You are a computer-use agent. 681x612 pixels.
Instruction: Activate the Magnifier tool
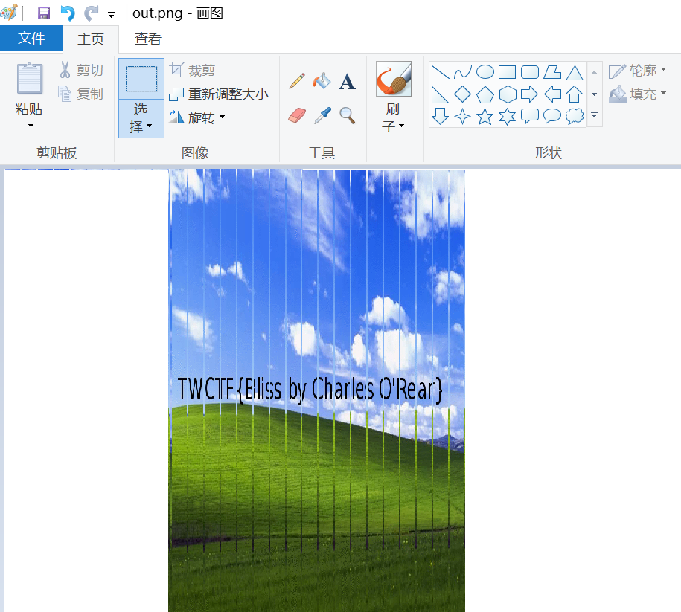pyautogui.click(x=347, y=115)
